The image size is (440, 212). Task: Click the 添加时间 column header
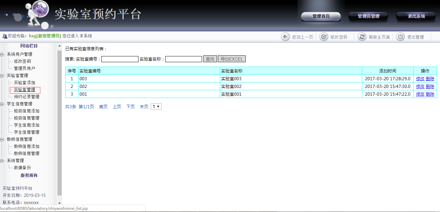[x=388, y=71]
